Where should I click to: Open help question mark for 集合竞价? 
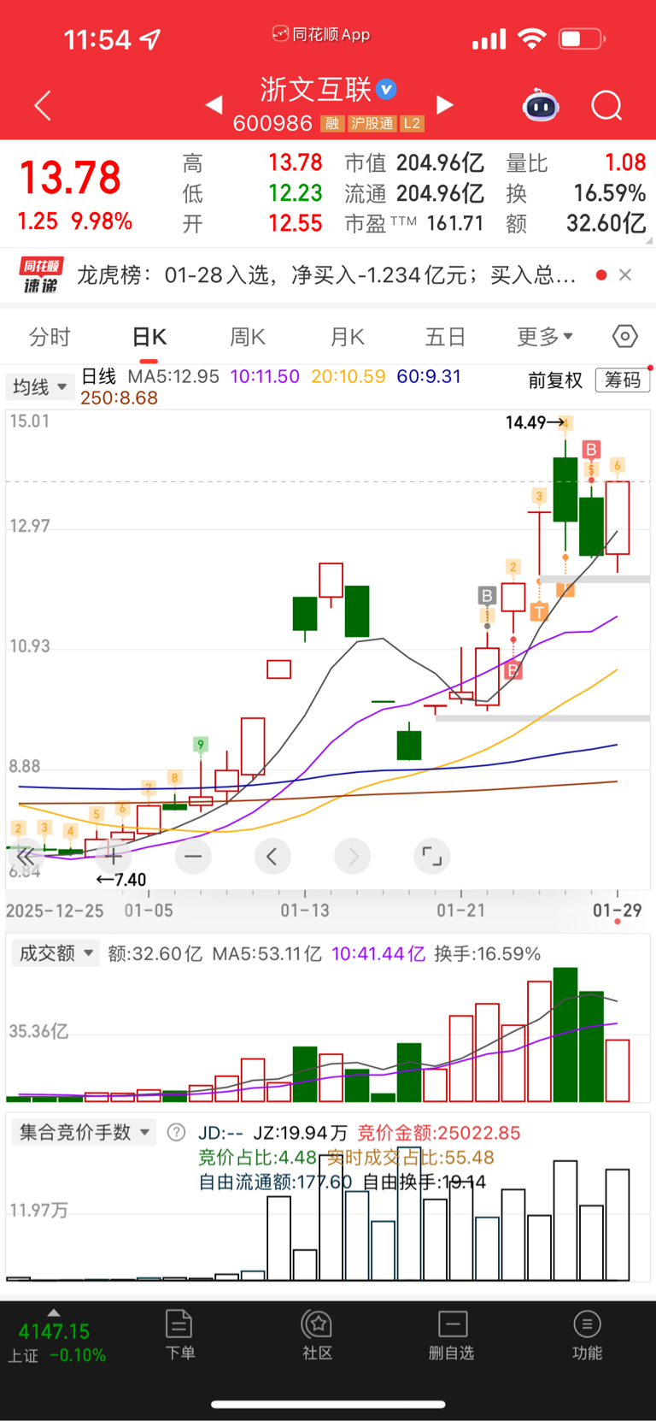click(176, 1133)
